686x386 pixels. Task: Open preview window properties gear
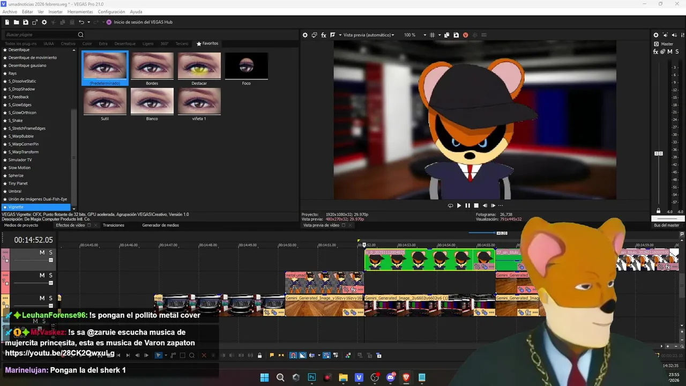point(305,35)
